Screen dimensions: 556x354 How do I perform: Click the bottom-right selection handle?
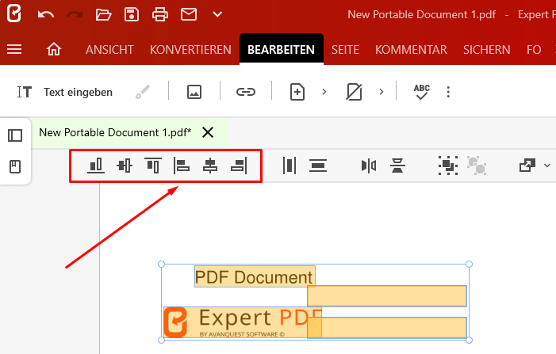(x=469, y=340)
